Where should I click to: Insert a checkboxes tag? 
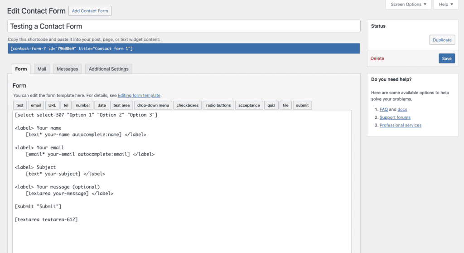(x=188, y=105)
